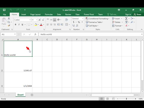This screenshot has height=108, width=144.
Task: Apply the fill color bucket icon
Action: (x=36, y=25)
